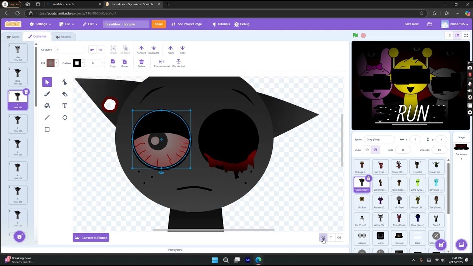Select the Reshape tool
Screen dimensions: 473x266
pyautogui.click(x=65, y=82)
